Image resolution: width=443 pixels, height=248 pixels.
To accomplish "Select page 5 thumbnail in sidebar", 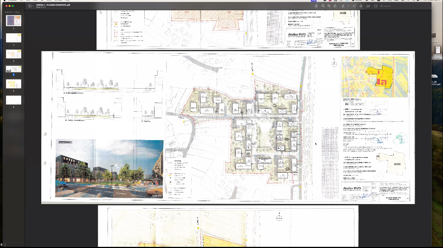I will 14,84.
